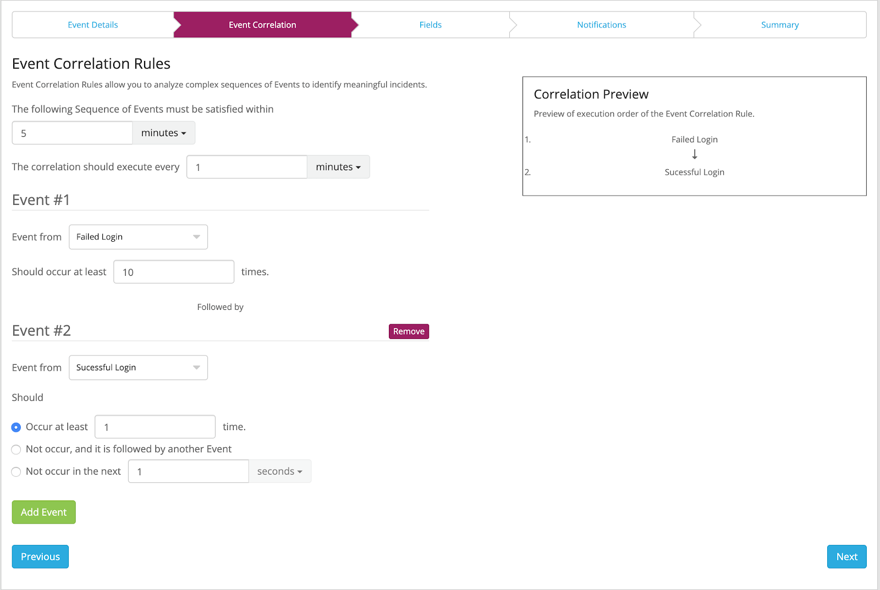Click the green Add Event button
The image size is (880, 590).
pos(44,512)
